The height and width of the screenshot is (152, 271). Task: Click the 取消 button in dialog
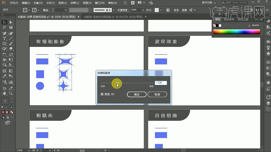click(157, 94)
